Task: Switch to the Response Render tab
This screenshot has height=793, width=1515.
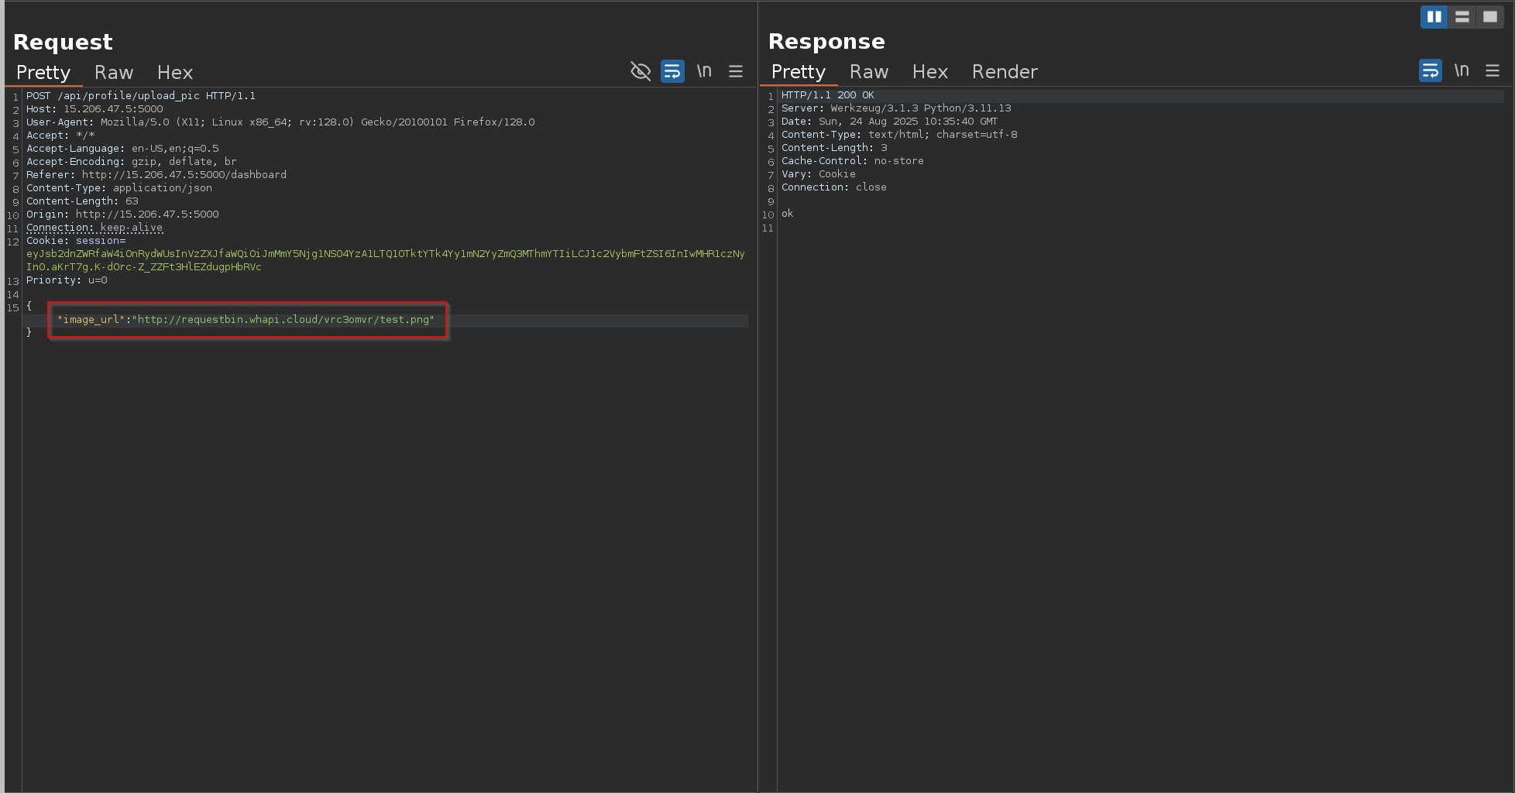Action: 1005,72
